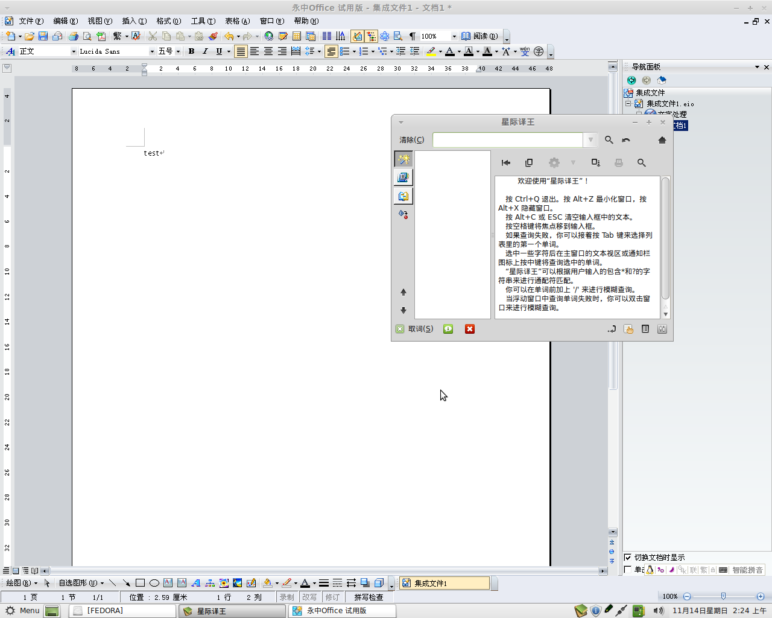772x618 pixels.
Task: Click the 清除(C) button in StarDict
Action: [411, 140]
